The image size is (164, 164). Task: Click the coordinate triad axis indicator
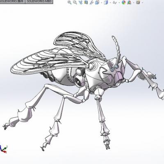click(x=3, y=149)
